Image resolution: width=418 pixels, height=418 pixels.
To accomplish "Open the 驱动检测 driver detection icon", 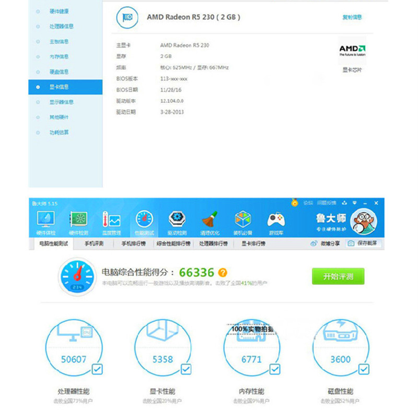I will point(177,223).
